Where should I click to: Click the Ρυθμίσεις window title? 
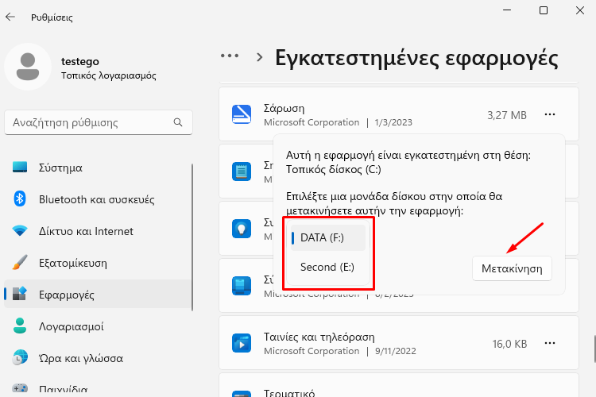click(52, 17)
